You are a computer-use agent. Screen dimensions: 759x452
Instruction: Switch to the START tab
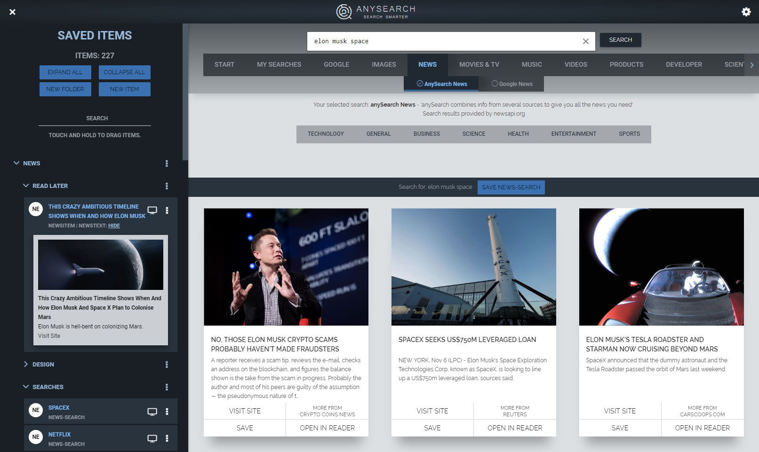pyautogui.click(x=224, y=65)
